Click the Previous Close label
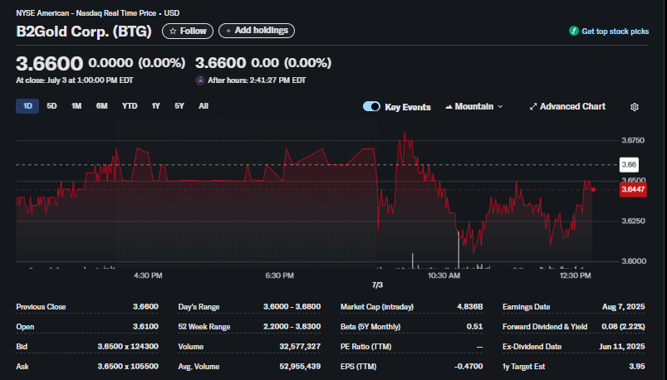The width and height of the screenshot is (667, 380). pyautogui.click(x=41, y=307)
